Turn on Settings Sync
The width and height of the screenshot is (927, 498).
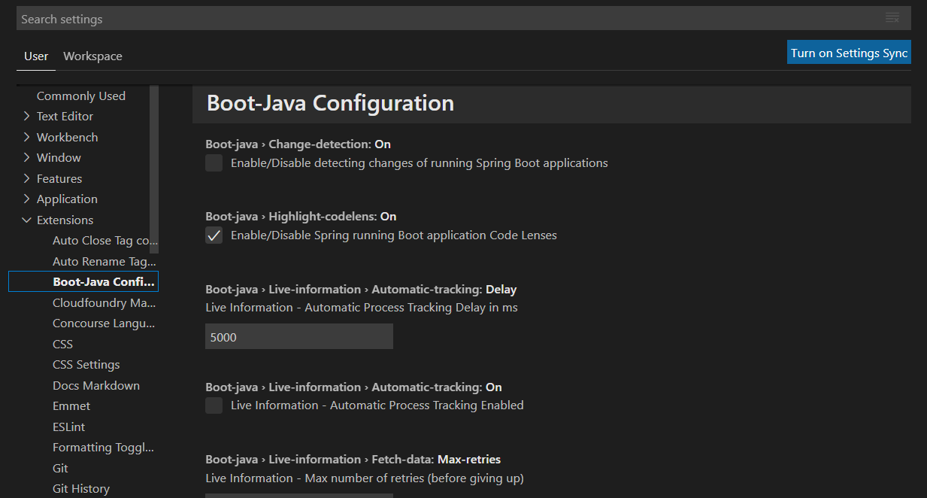(x=849, y=53)
